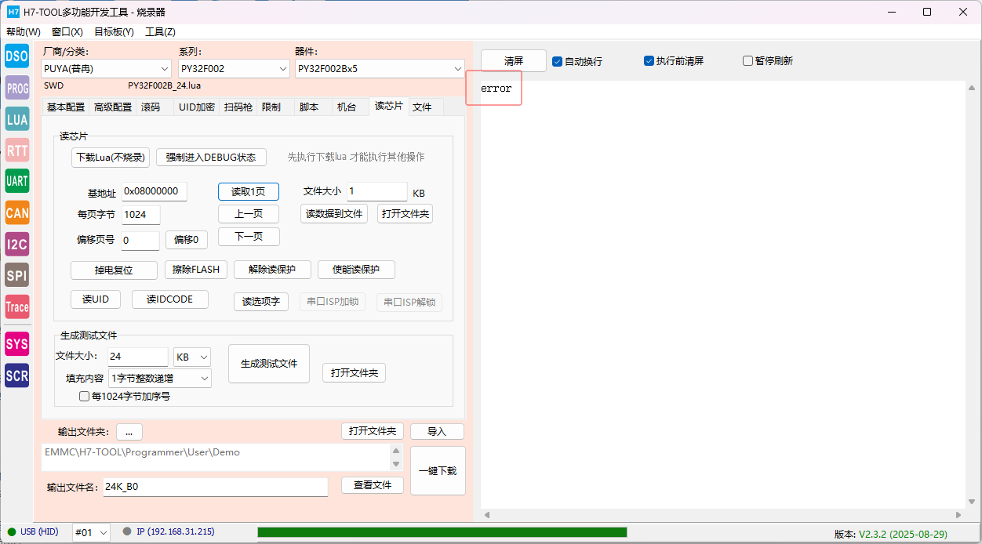Switch to the 基本配置 tab
The image size is (982, 544).
66,107
